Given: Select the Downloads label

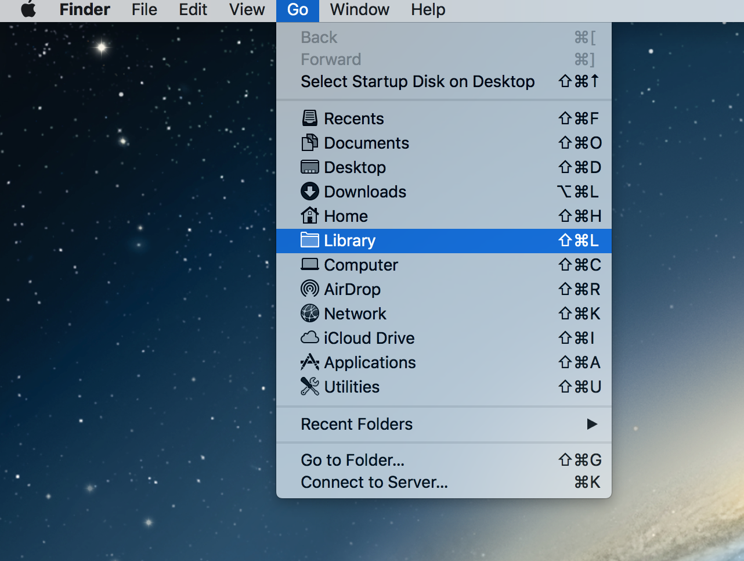Looking at the screenshot, I should pos(365,192).
